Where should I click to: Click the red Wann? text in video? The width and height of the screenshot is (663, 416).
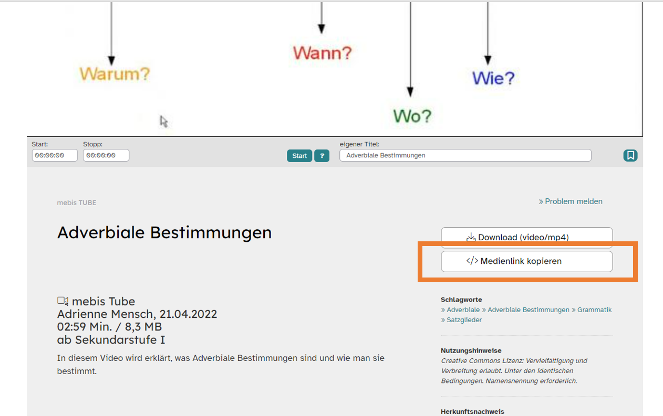pos(322,53)
